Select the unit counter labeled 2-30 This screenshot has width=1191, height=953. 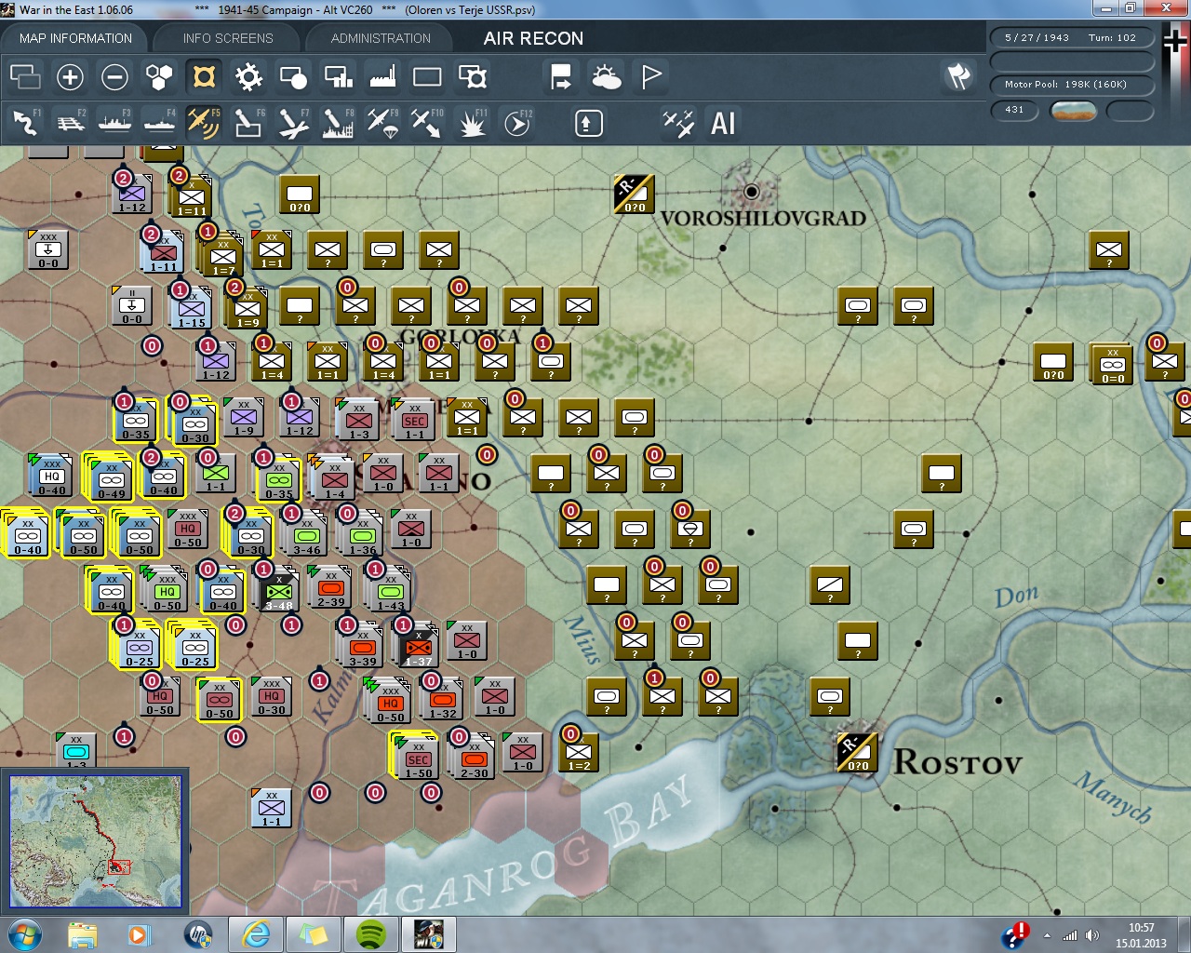pos(475,759)
